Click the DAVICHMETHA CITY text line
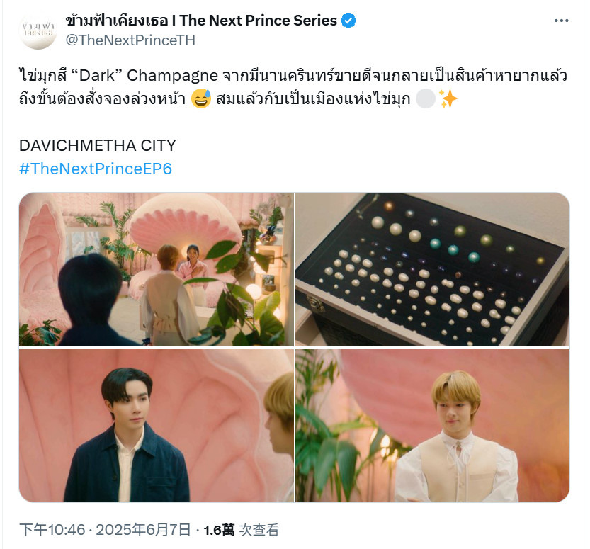Image resolution: width=590 pixels, height=549 pixels. (x=98, y=146)
